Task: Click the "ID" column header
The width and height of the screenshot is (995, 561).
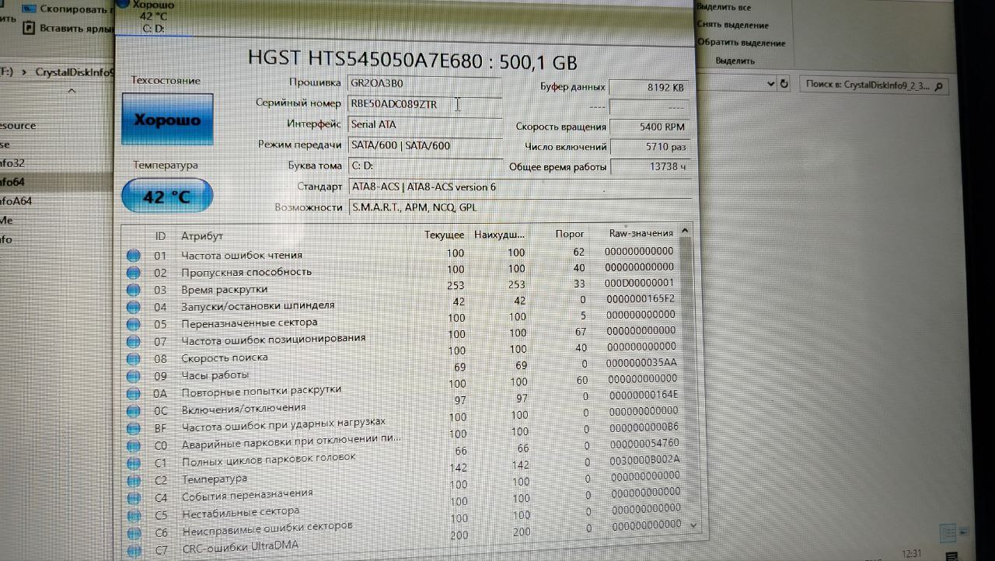Action: pyautogui.click(x=160, y=235)
